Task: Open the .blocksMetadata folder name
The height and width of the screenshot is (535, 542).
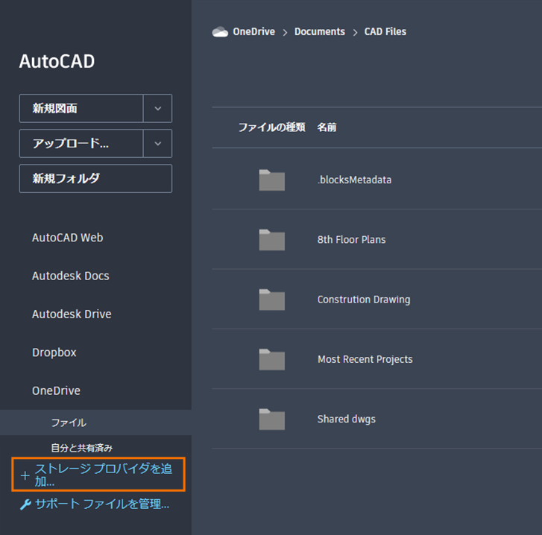Action: [354, 180]
